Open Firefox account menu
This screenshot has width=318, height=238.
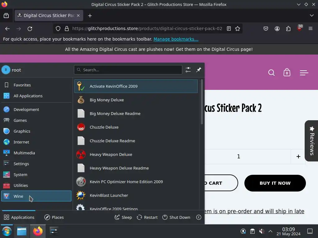click(277, 29)
